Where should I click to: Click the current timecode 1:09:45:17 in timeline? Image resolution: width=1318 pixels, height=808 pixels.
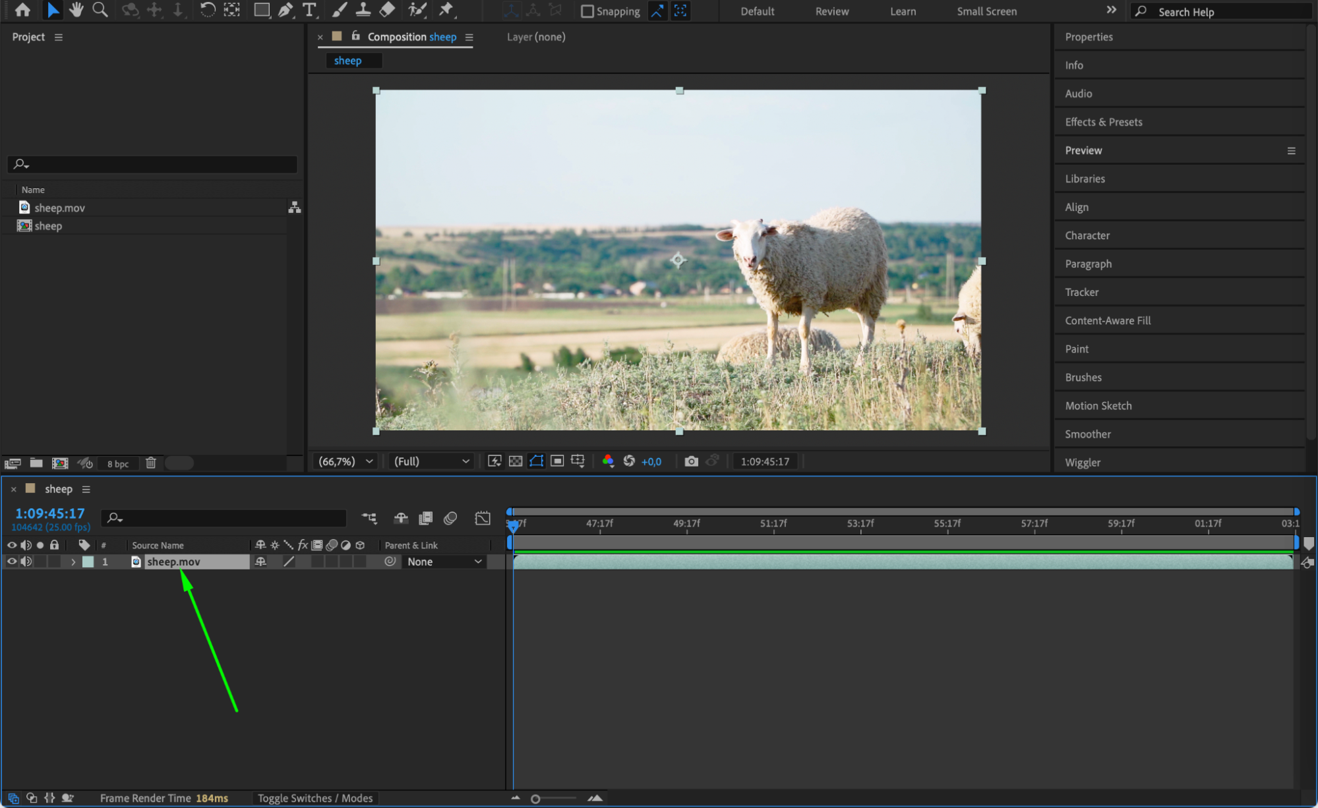click(x=50, y=513)
